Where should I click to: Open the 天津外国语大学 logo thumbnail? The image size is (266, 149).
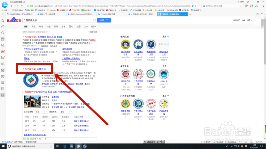[126, 44]
